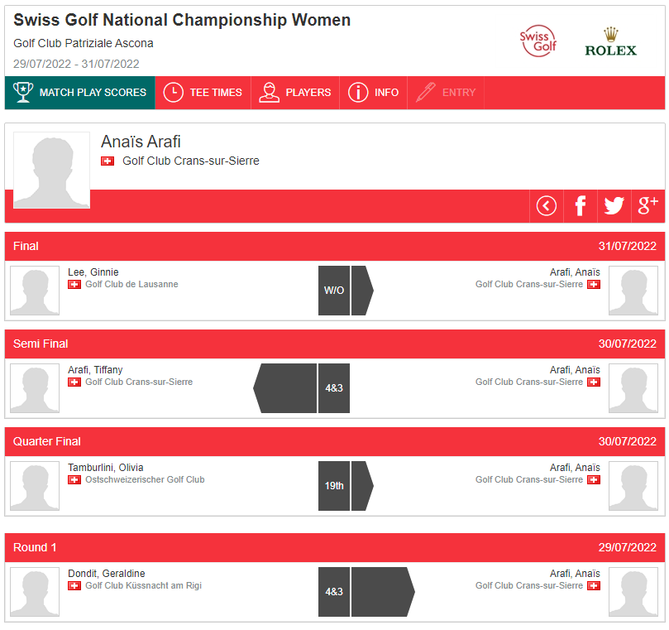The width and height of the screenshot is (669, 630).
Task: Share via Google Plus icon
Action: [x=647, y=206]
